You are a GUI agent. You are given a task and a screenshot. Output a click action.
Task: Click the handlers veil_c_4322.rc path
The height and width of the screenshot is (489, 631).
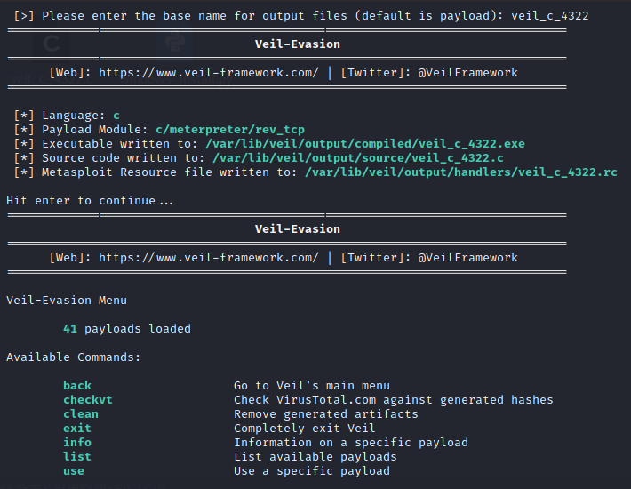tap(461, 172)
